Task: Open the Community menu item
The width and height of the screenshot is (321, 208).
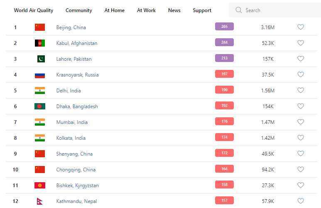Action: (x=79, y=10)
